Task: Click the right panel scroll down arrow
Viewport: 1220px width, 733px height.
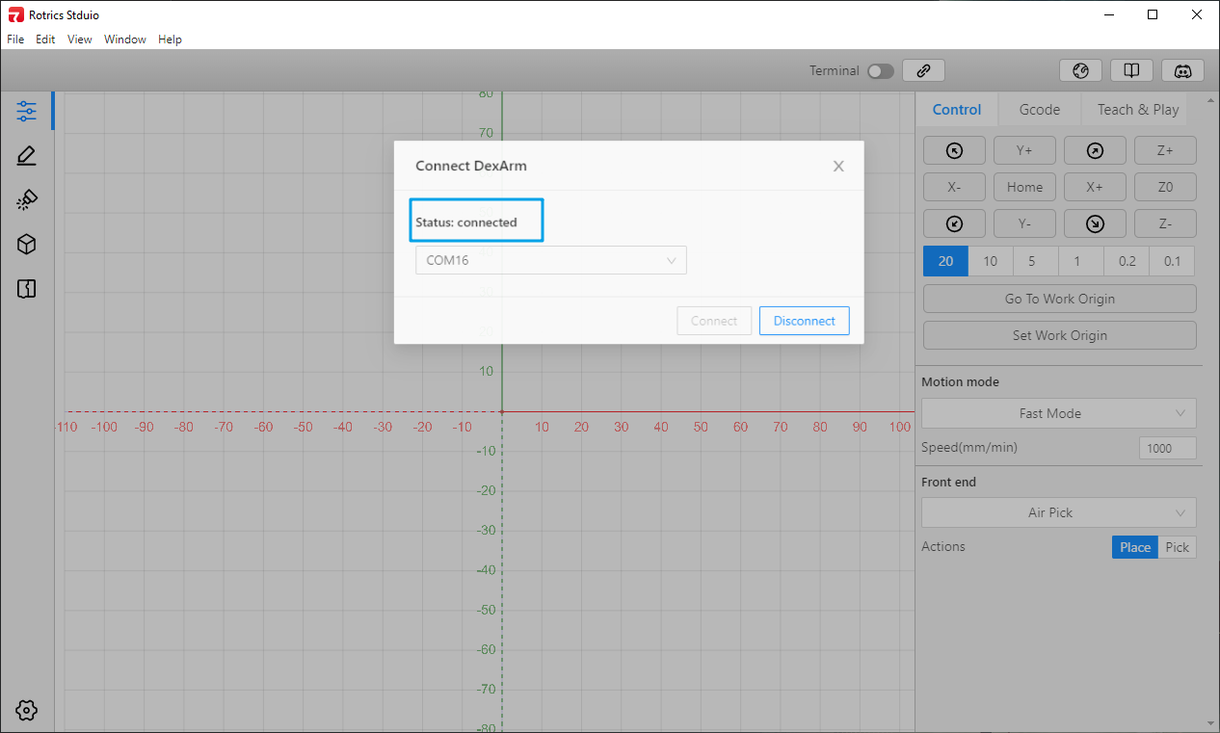Action: click(x=1211, y=722)
